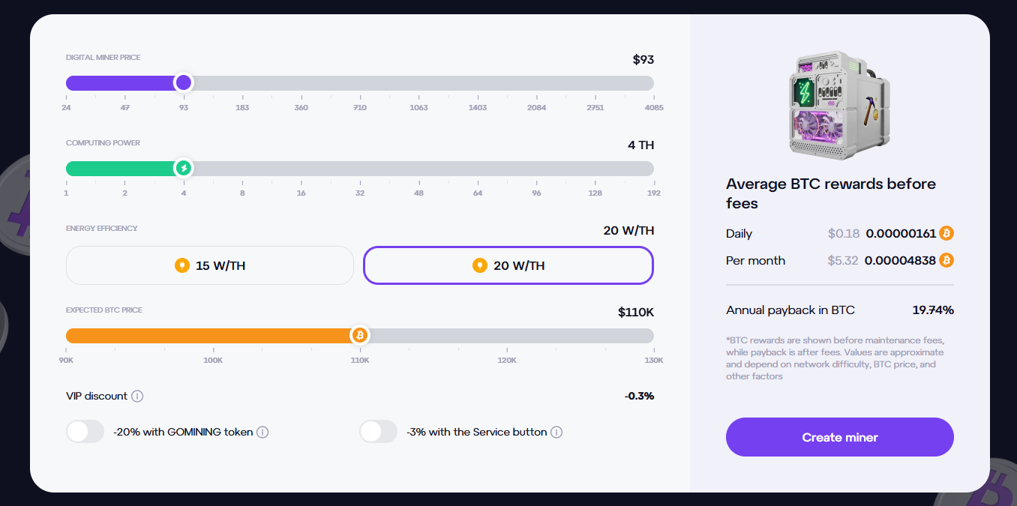Click the digital miner price slider handle
This screenshot has width=1017, height=506.
pos(183,83)
